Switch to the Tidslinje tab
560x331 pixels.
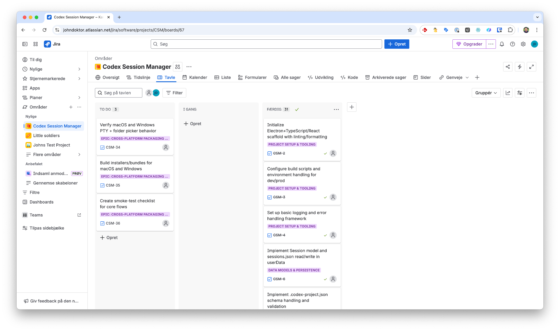(x=139, y=77)
